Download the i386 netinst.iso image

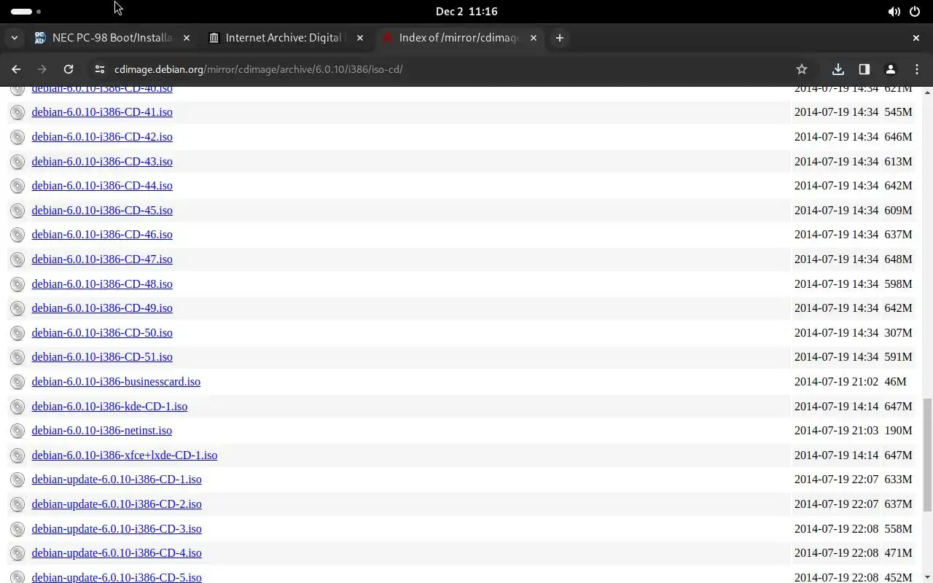[102, 431]
